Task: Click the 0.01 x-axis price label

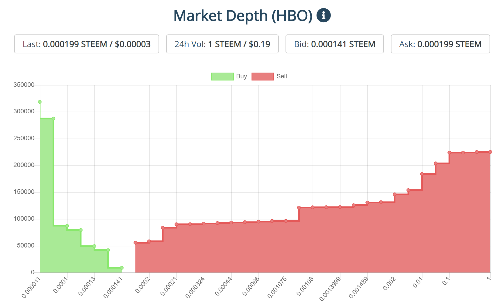Action: tap(418, 282)
